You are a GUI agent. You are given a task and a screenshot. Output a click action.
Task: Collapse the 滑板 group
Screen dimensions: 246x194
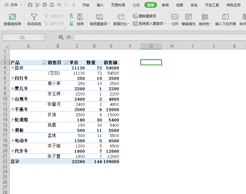click(x=12, y=130)
